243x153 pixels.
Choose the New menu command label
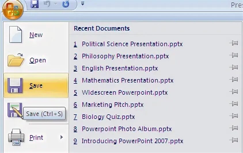(36, 35)
